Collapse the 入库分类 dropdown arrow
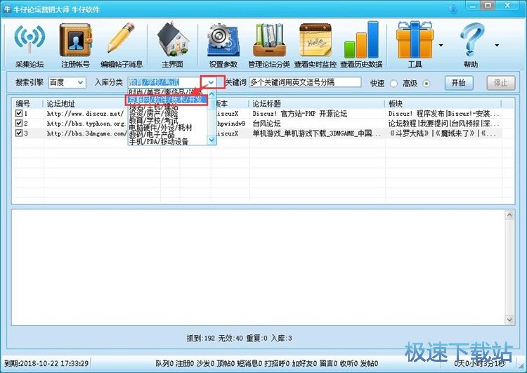The image size is (527, 373). 211,82
